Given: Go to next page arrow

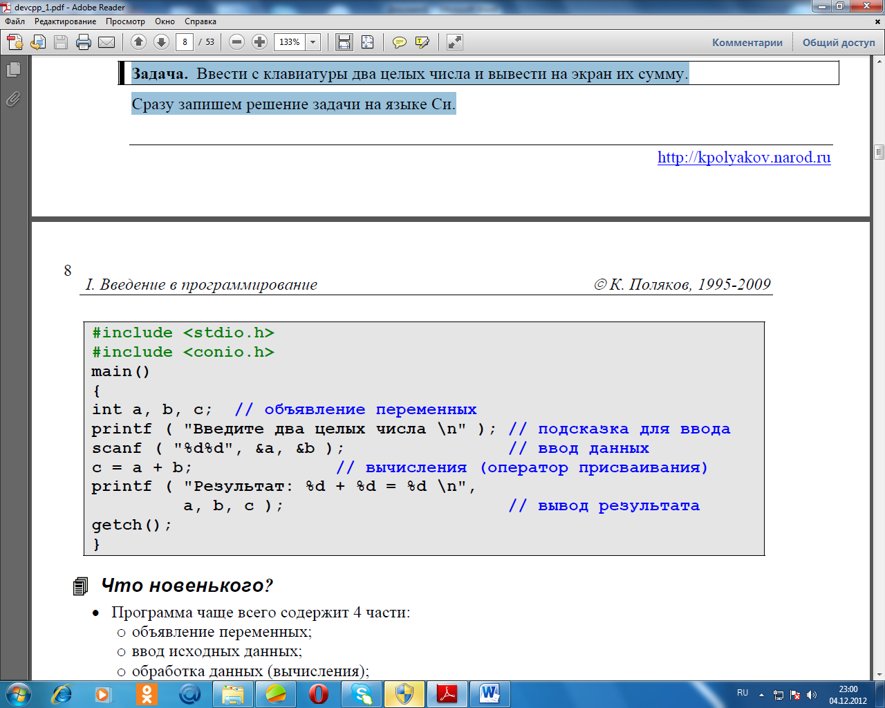Looking at the screenshot, I should pyautogui.click(x=161, y=42).
